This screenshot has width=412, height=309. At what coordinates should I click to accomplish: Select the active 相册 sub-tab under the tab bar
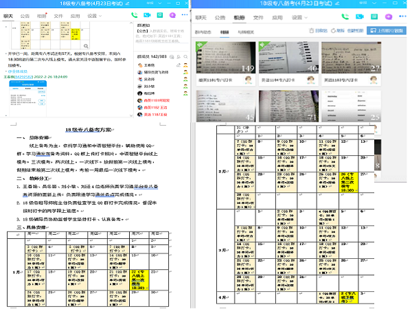pos(225,32)
